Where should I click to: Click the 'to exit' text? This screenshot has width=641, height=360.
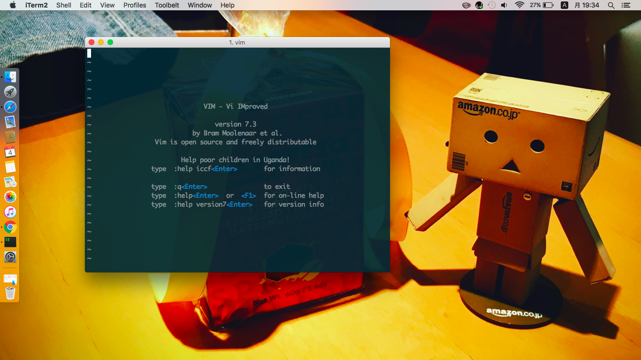point(277,187)
